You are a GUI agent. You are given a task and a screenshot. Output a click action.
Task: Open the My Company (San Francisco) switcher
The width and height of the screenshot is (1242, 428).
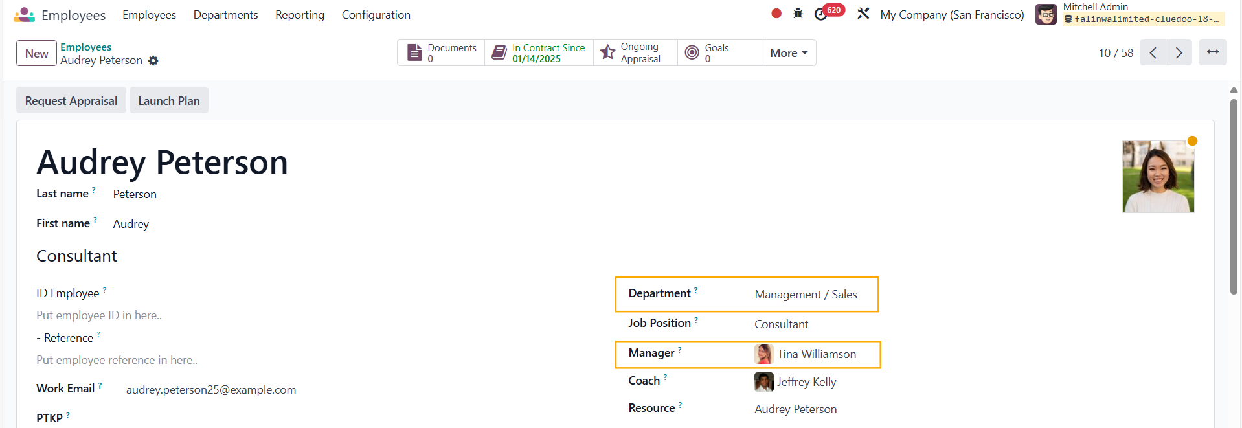click(x=951, y=15)
